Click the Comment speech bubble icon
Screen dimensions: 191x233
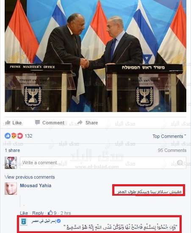(x=37, y=123)
